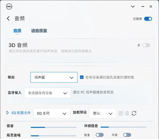
Task: Toggle the 已启用 audio switch off
Action: (148, 19)
